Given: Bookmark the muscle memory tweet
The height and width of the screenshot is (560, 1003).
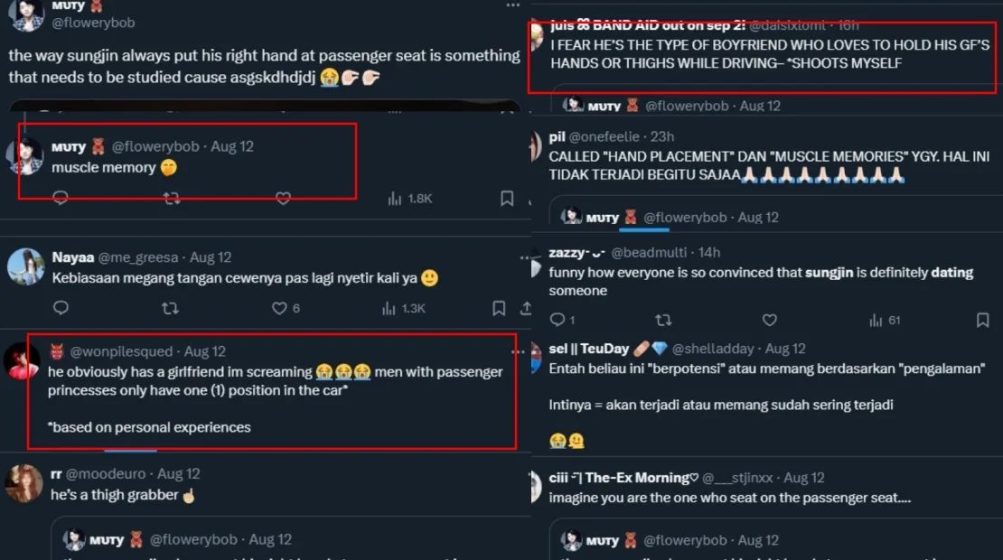Looking at the screenshot, I should pyautogui.click(x=507, y=198).
